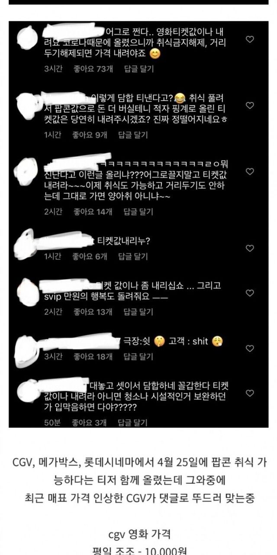
Task: Open 좋아요 18개 likes list
Action: coord(93,356)
